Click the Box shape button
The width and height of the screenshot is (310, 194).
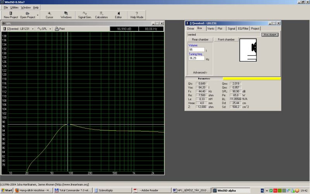(x=270, y=35)
